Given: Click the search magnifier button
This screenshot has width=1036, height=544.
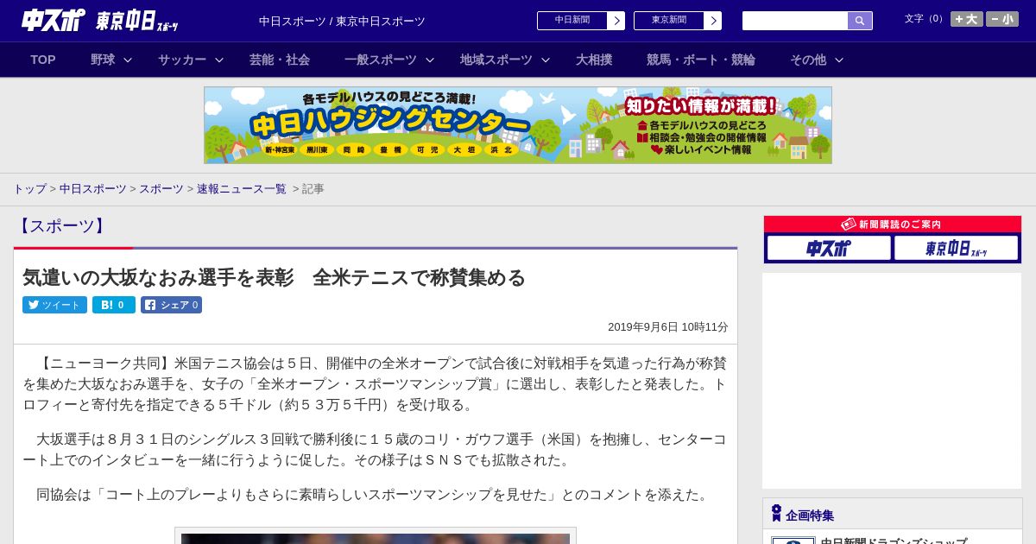Looking at the screenshot, I should point(860,21).
